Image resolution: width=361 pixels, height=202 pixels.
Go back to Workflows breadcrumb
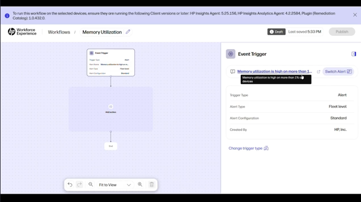click(59, 32)
